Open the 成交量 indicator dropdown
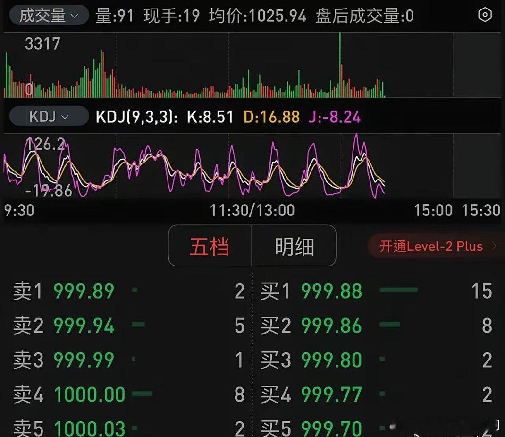This screenshot has height=437, width=505. coord(49,15)
